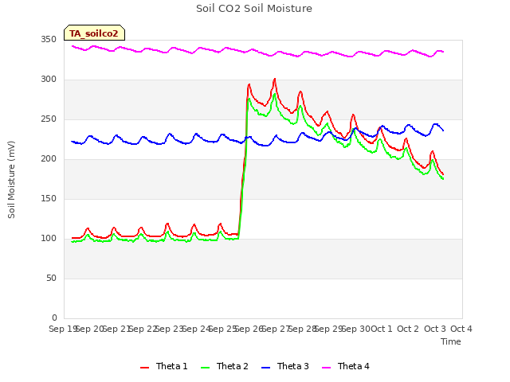Click the 50 y-axis tick label

(51, 279)
